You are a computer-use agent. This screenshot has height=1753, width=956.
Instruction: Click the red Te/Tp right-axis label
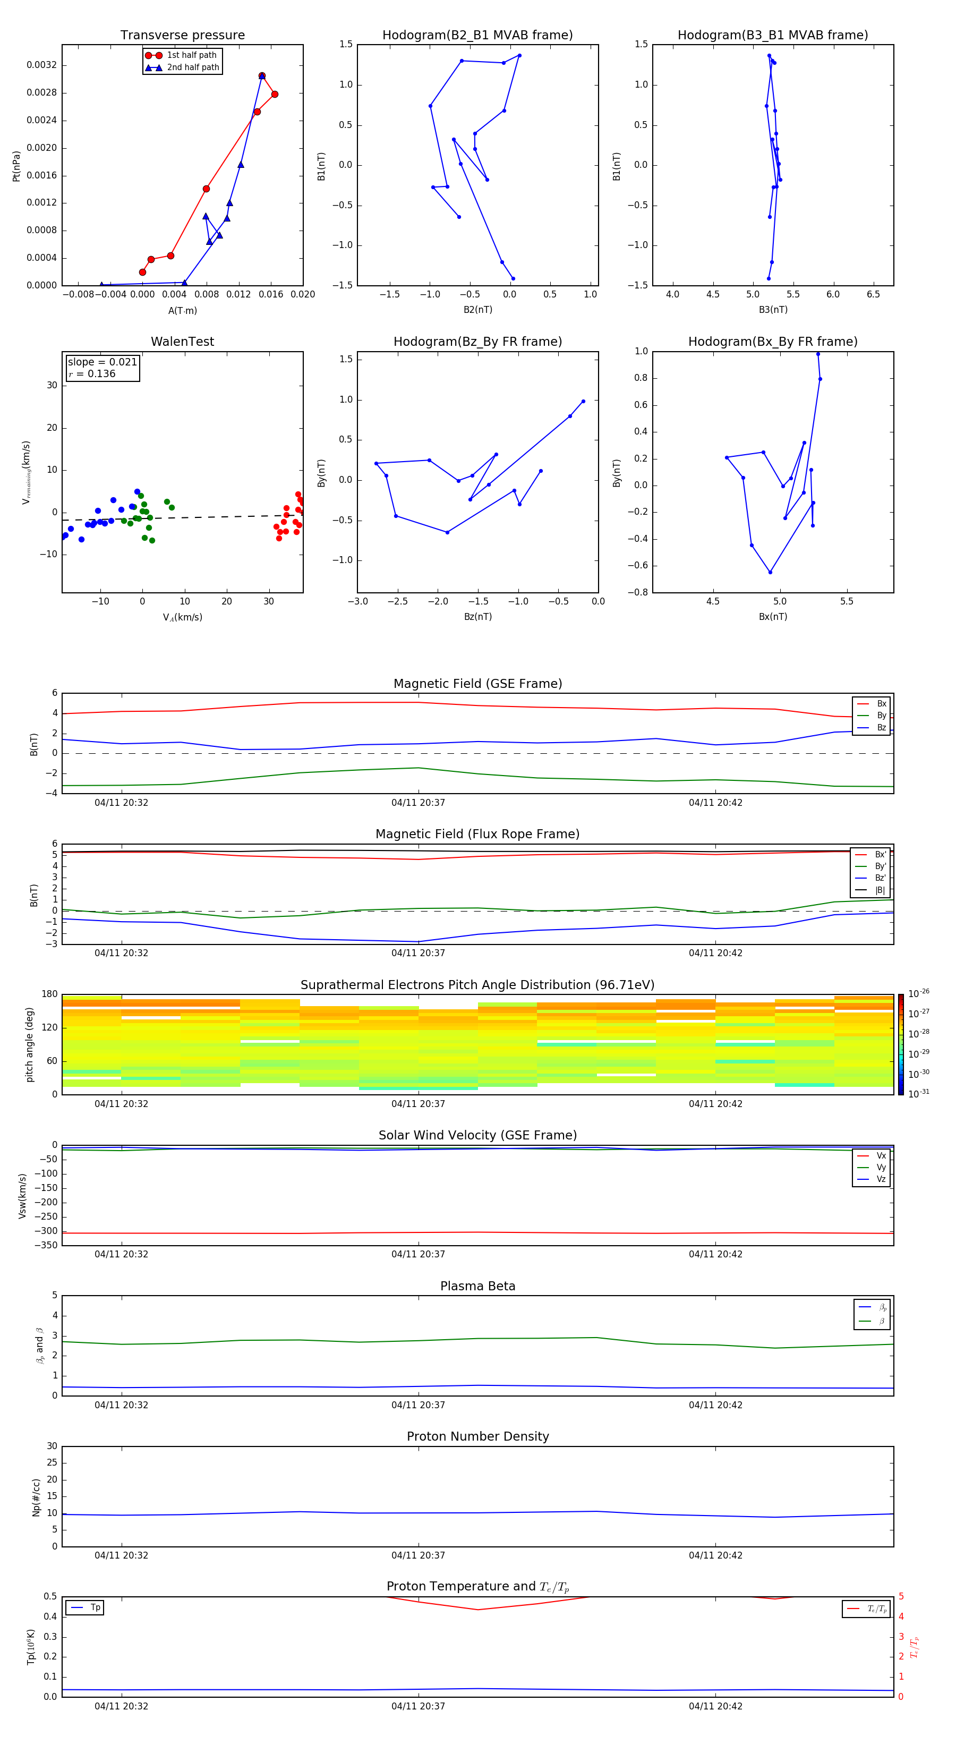pyautogui.click(x=914, y=1647)
